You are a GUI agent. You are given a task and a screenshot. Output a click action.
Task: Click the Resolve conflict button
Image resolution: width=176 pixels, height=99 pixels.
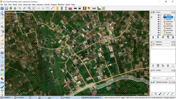tap(157, 78)
